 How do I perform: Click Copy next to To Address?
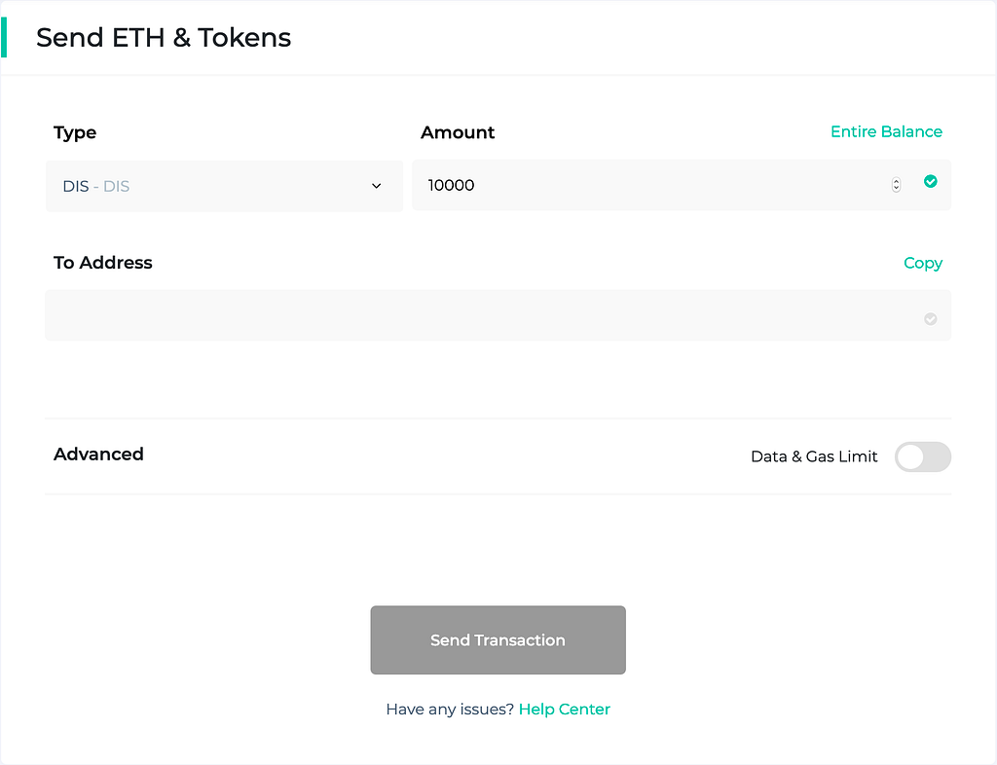click(x=922, y=263)
